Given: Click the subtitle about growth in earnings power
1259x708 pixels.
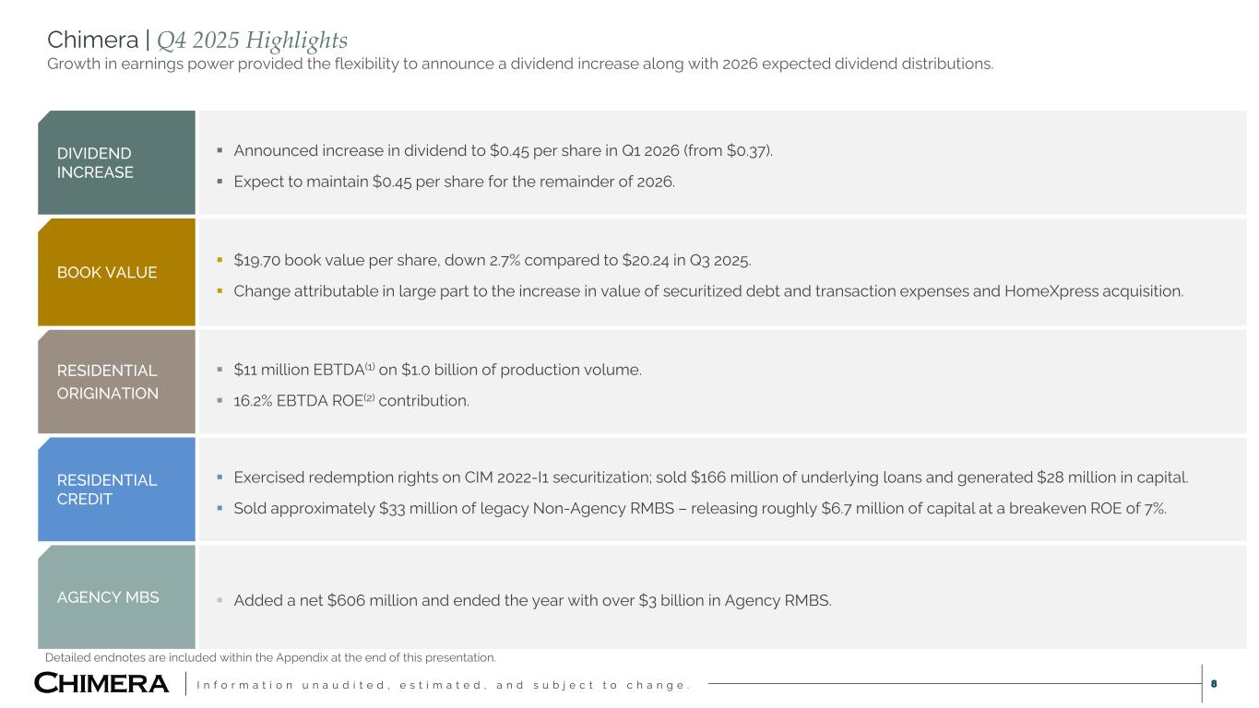Looking at the screenshot, I should point(520,64).
